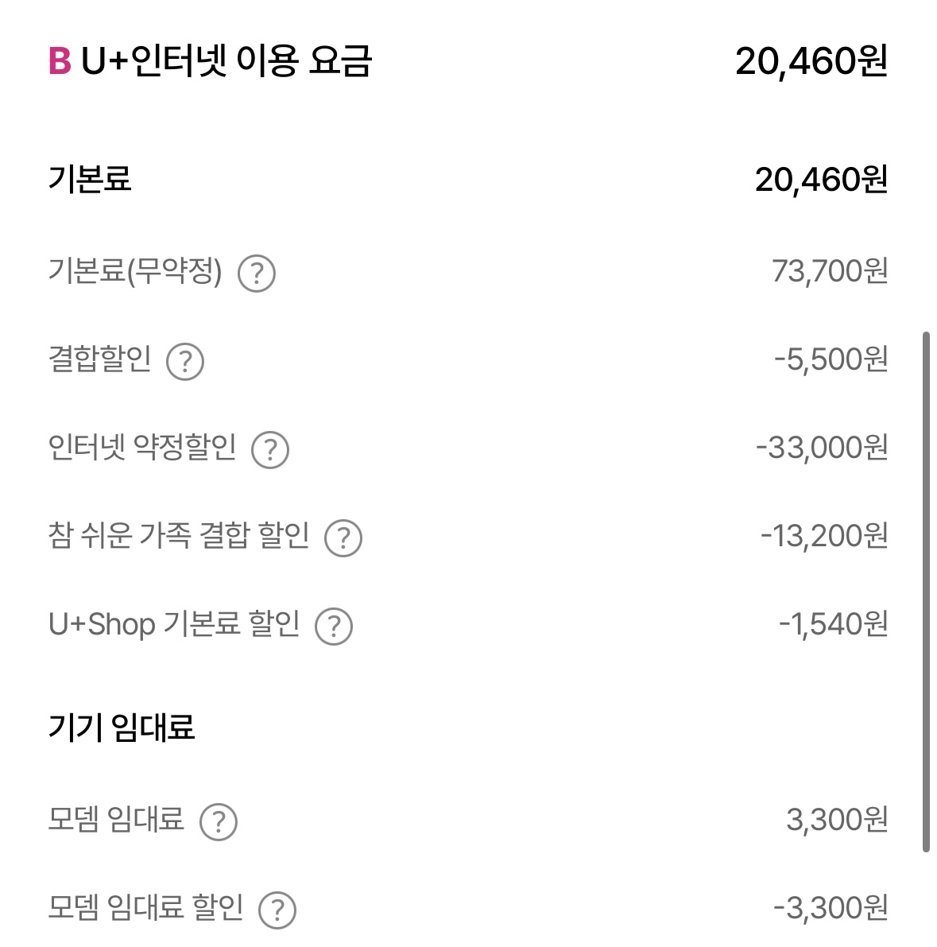This screenshot has width=937, height=947.
Task: Click the -5,500원 결합할인 amount
Action: tap(831, 359)
